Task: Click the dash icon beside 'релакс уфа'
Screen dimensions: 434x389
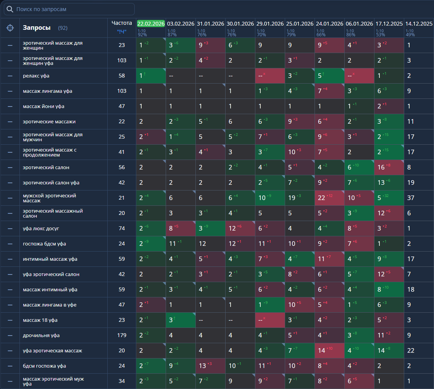Action: (x=10, y=76)
